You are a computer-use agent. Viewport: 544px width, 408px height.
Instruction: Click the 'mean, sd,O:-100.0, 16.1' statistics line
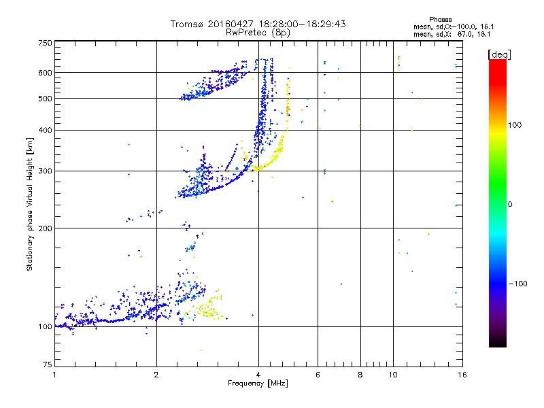click(x=454, y=27)
